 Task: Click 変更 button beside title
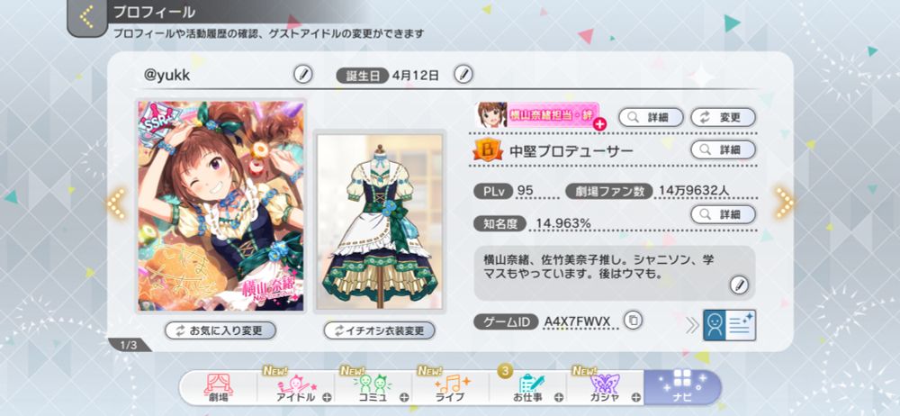[x=723, y=117]
